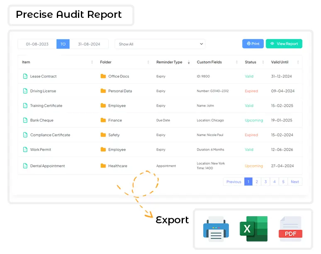The width and height of the screenshot is (321, 254).
Task: Open the Healthcare folder icon
Action: 103,166
